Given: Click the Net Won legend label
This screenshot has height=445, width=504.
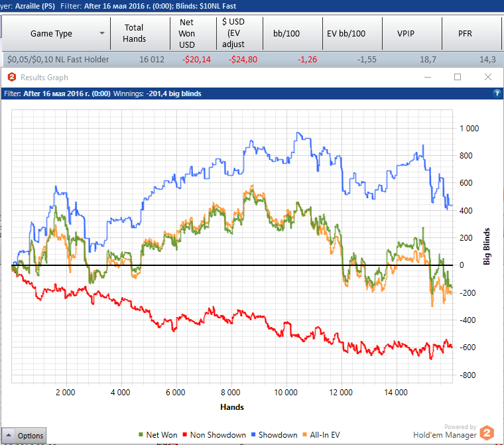Looking at the screenshot, I should pos(162,434).
